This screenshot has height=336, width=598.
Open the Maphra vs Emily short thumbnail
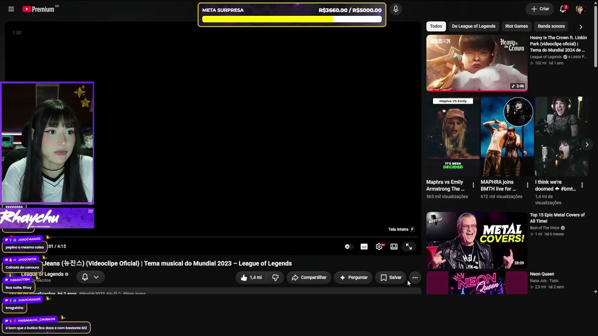tap(453, 136)
